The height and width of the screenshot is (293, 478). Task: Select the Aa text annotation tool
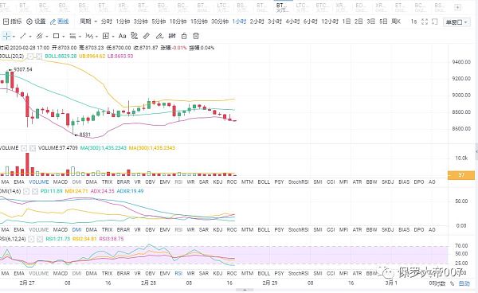click(x=122, y=37)
